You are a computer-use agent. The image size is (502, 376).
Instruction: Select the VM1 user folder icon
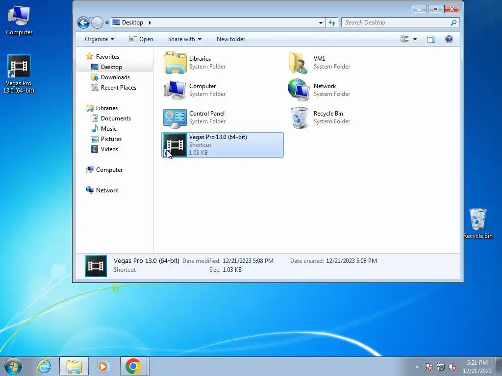coord(299,63)
